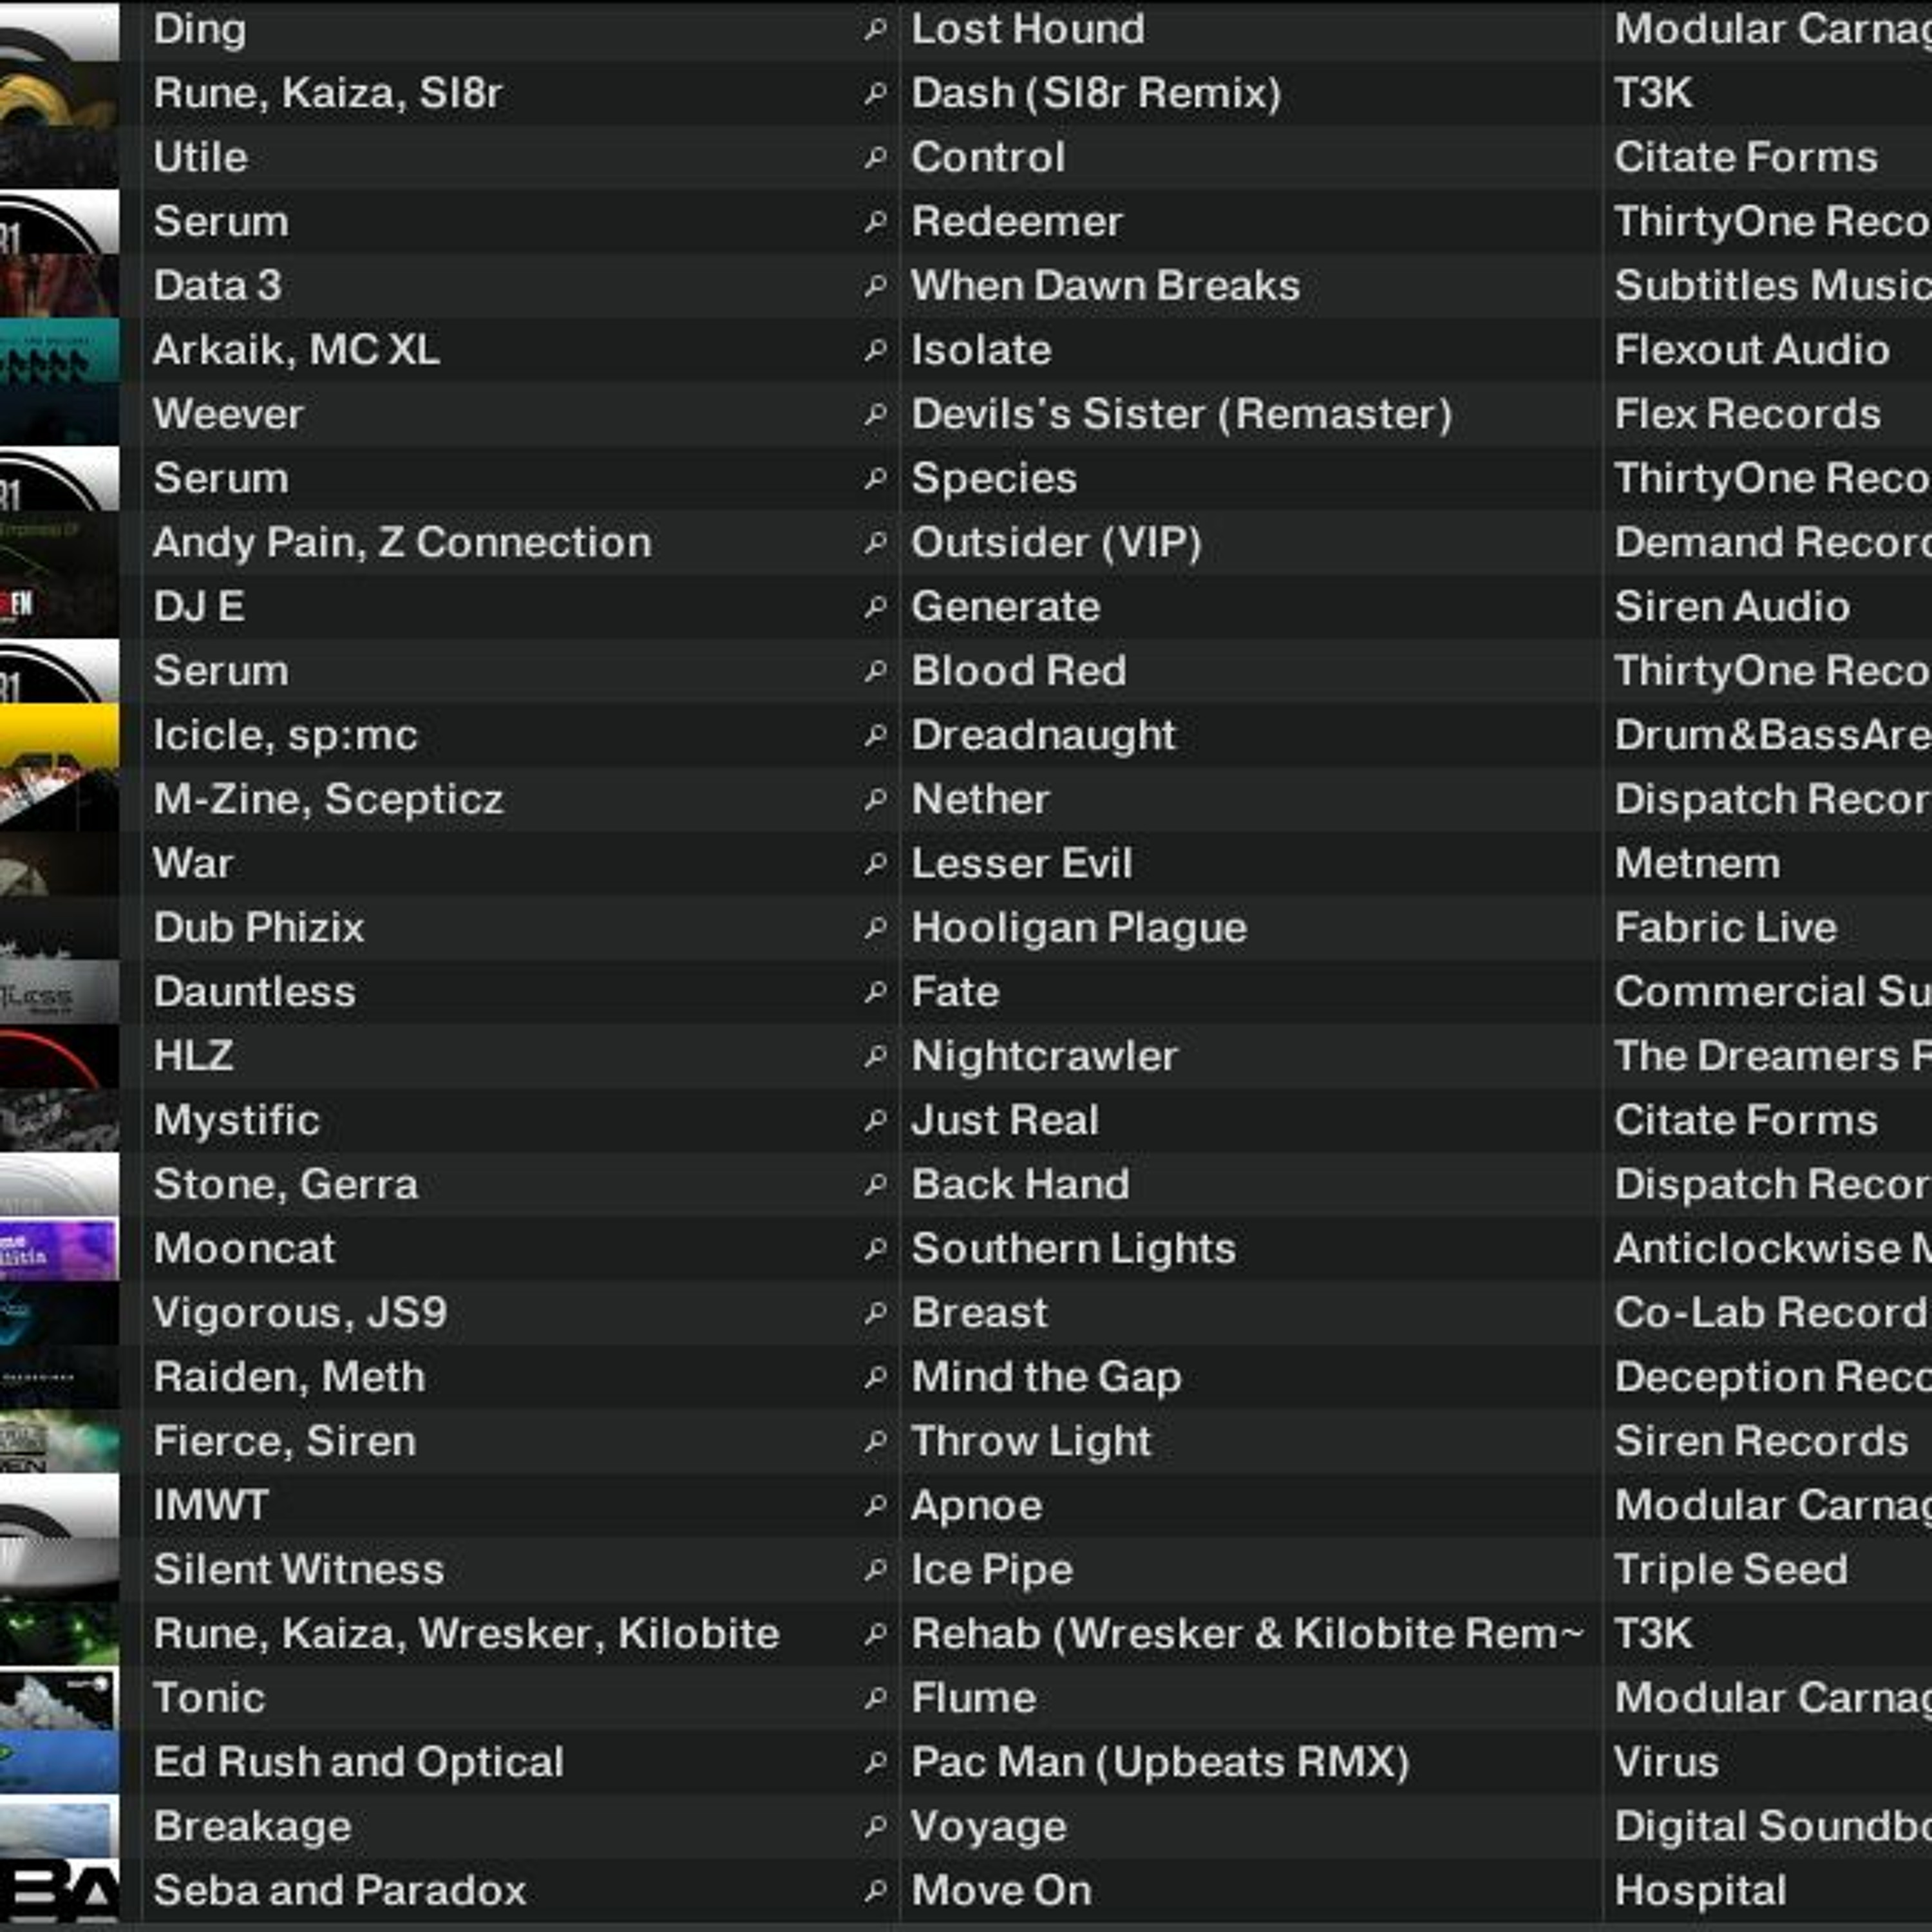The width and height of the screenshot is (1932, 1932).
Task: Click artist name M-Zine, Scepticz
Action: pos(328,800)
